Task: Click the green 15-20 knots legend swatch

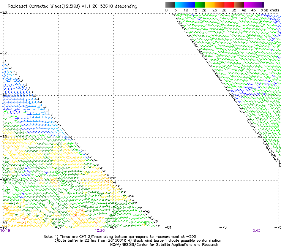Action: pos(200,5)
